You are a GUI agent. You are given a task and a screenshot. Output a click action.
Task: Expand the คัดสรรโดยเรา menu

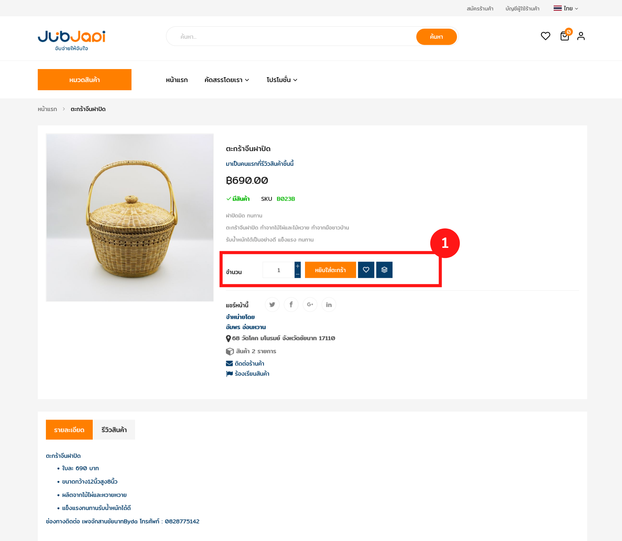coord(227,80)
